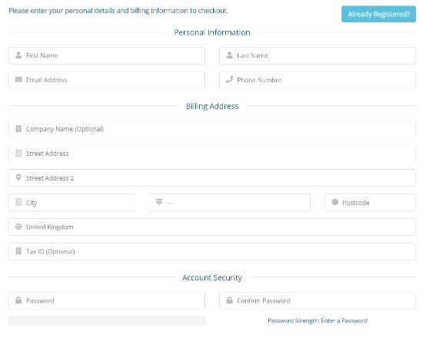Click the Already Registered? button
The image size is (429, 338).
click(x=379, y=15)
